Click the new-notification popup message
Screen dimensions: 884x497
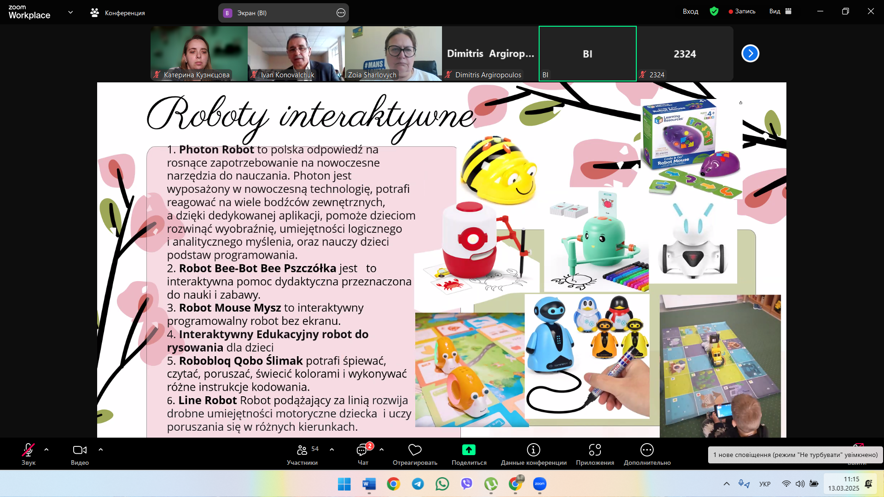pyautogui.click(x=795, y=455)
